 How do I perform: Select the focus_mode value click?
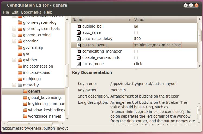coord(138,64)
